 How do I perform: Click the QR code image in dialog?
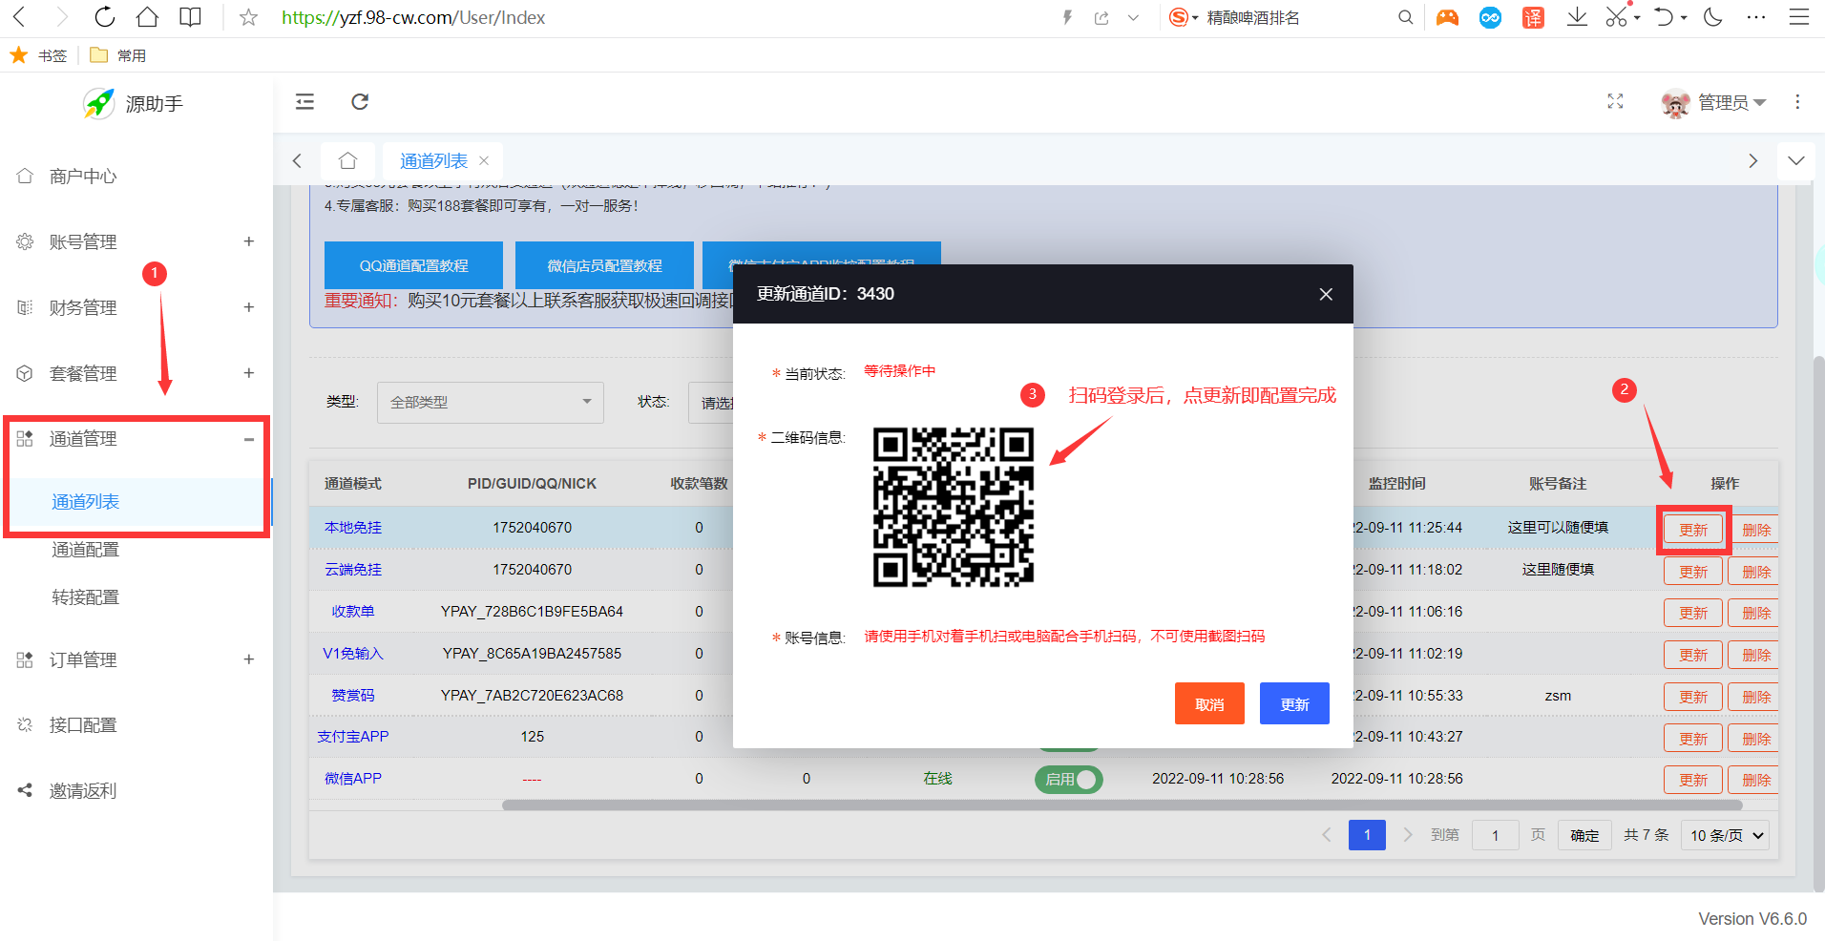coord(954,507)
